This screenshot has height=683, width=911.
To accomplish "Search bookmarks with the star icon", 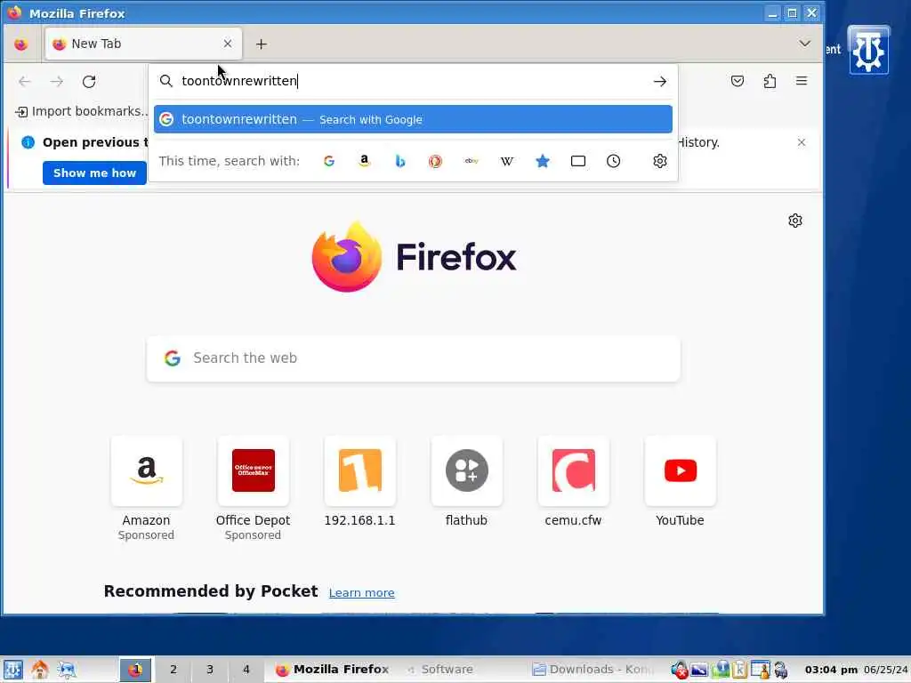I will pyautogui.click(x=543, y=161).
